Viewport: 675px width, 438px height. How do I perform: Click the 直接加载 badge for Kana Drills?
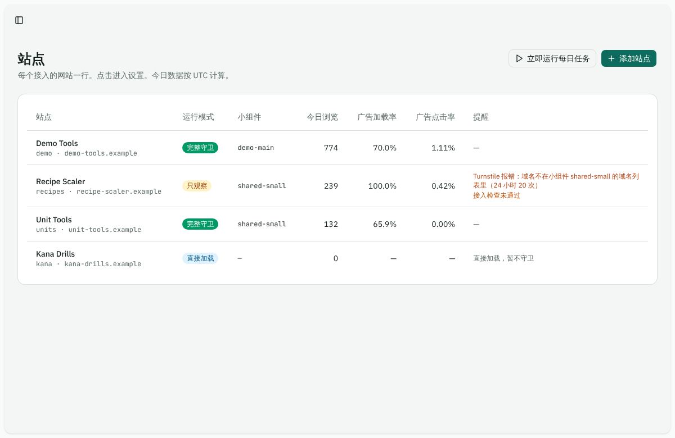(x=200, y=258)
